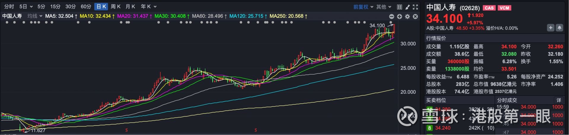The width and height of the screenshot is (569, 135).
Task: Click the 25.000 price axis label
Action: pos(408,68)
